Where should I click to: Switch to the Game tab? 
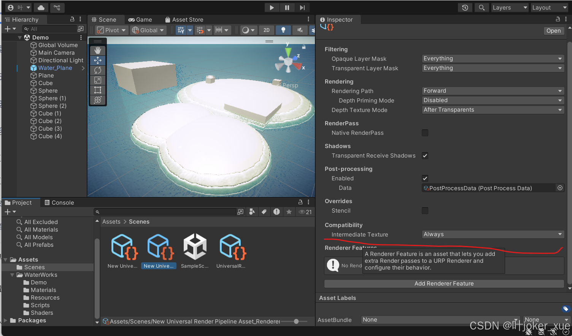[141, 19]
